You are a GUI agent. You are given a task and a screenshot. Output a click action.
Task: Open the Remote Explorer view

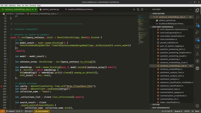(197, 46)
